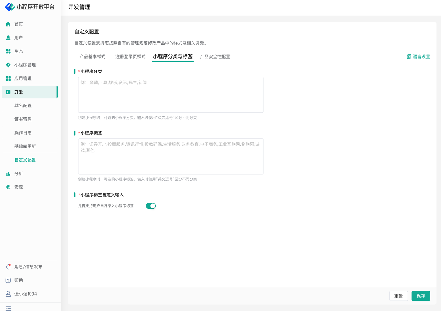
Task: Collapse the sidebar with the bottom menu icon
Action: click(x=8, y=308)
